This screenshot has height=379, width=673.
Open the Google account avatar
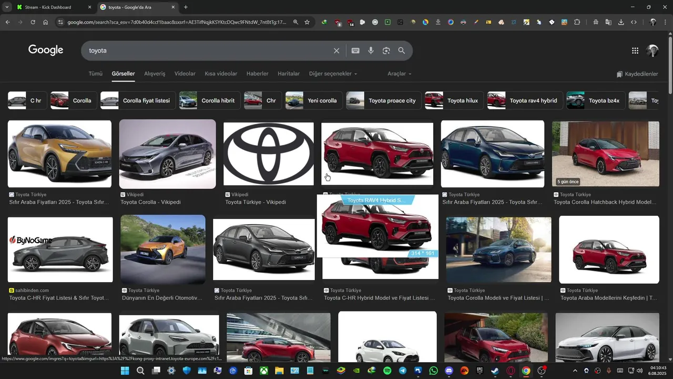(x=652, y=51)
